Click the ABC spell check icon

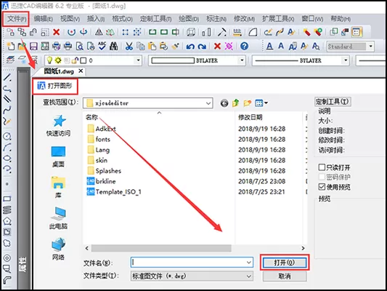(102, 47)
